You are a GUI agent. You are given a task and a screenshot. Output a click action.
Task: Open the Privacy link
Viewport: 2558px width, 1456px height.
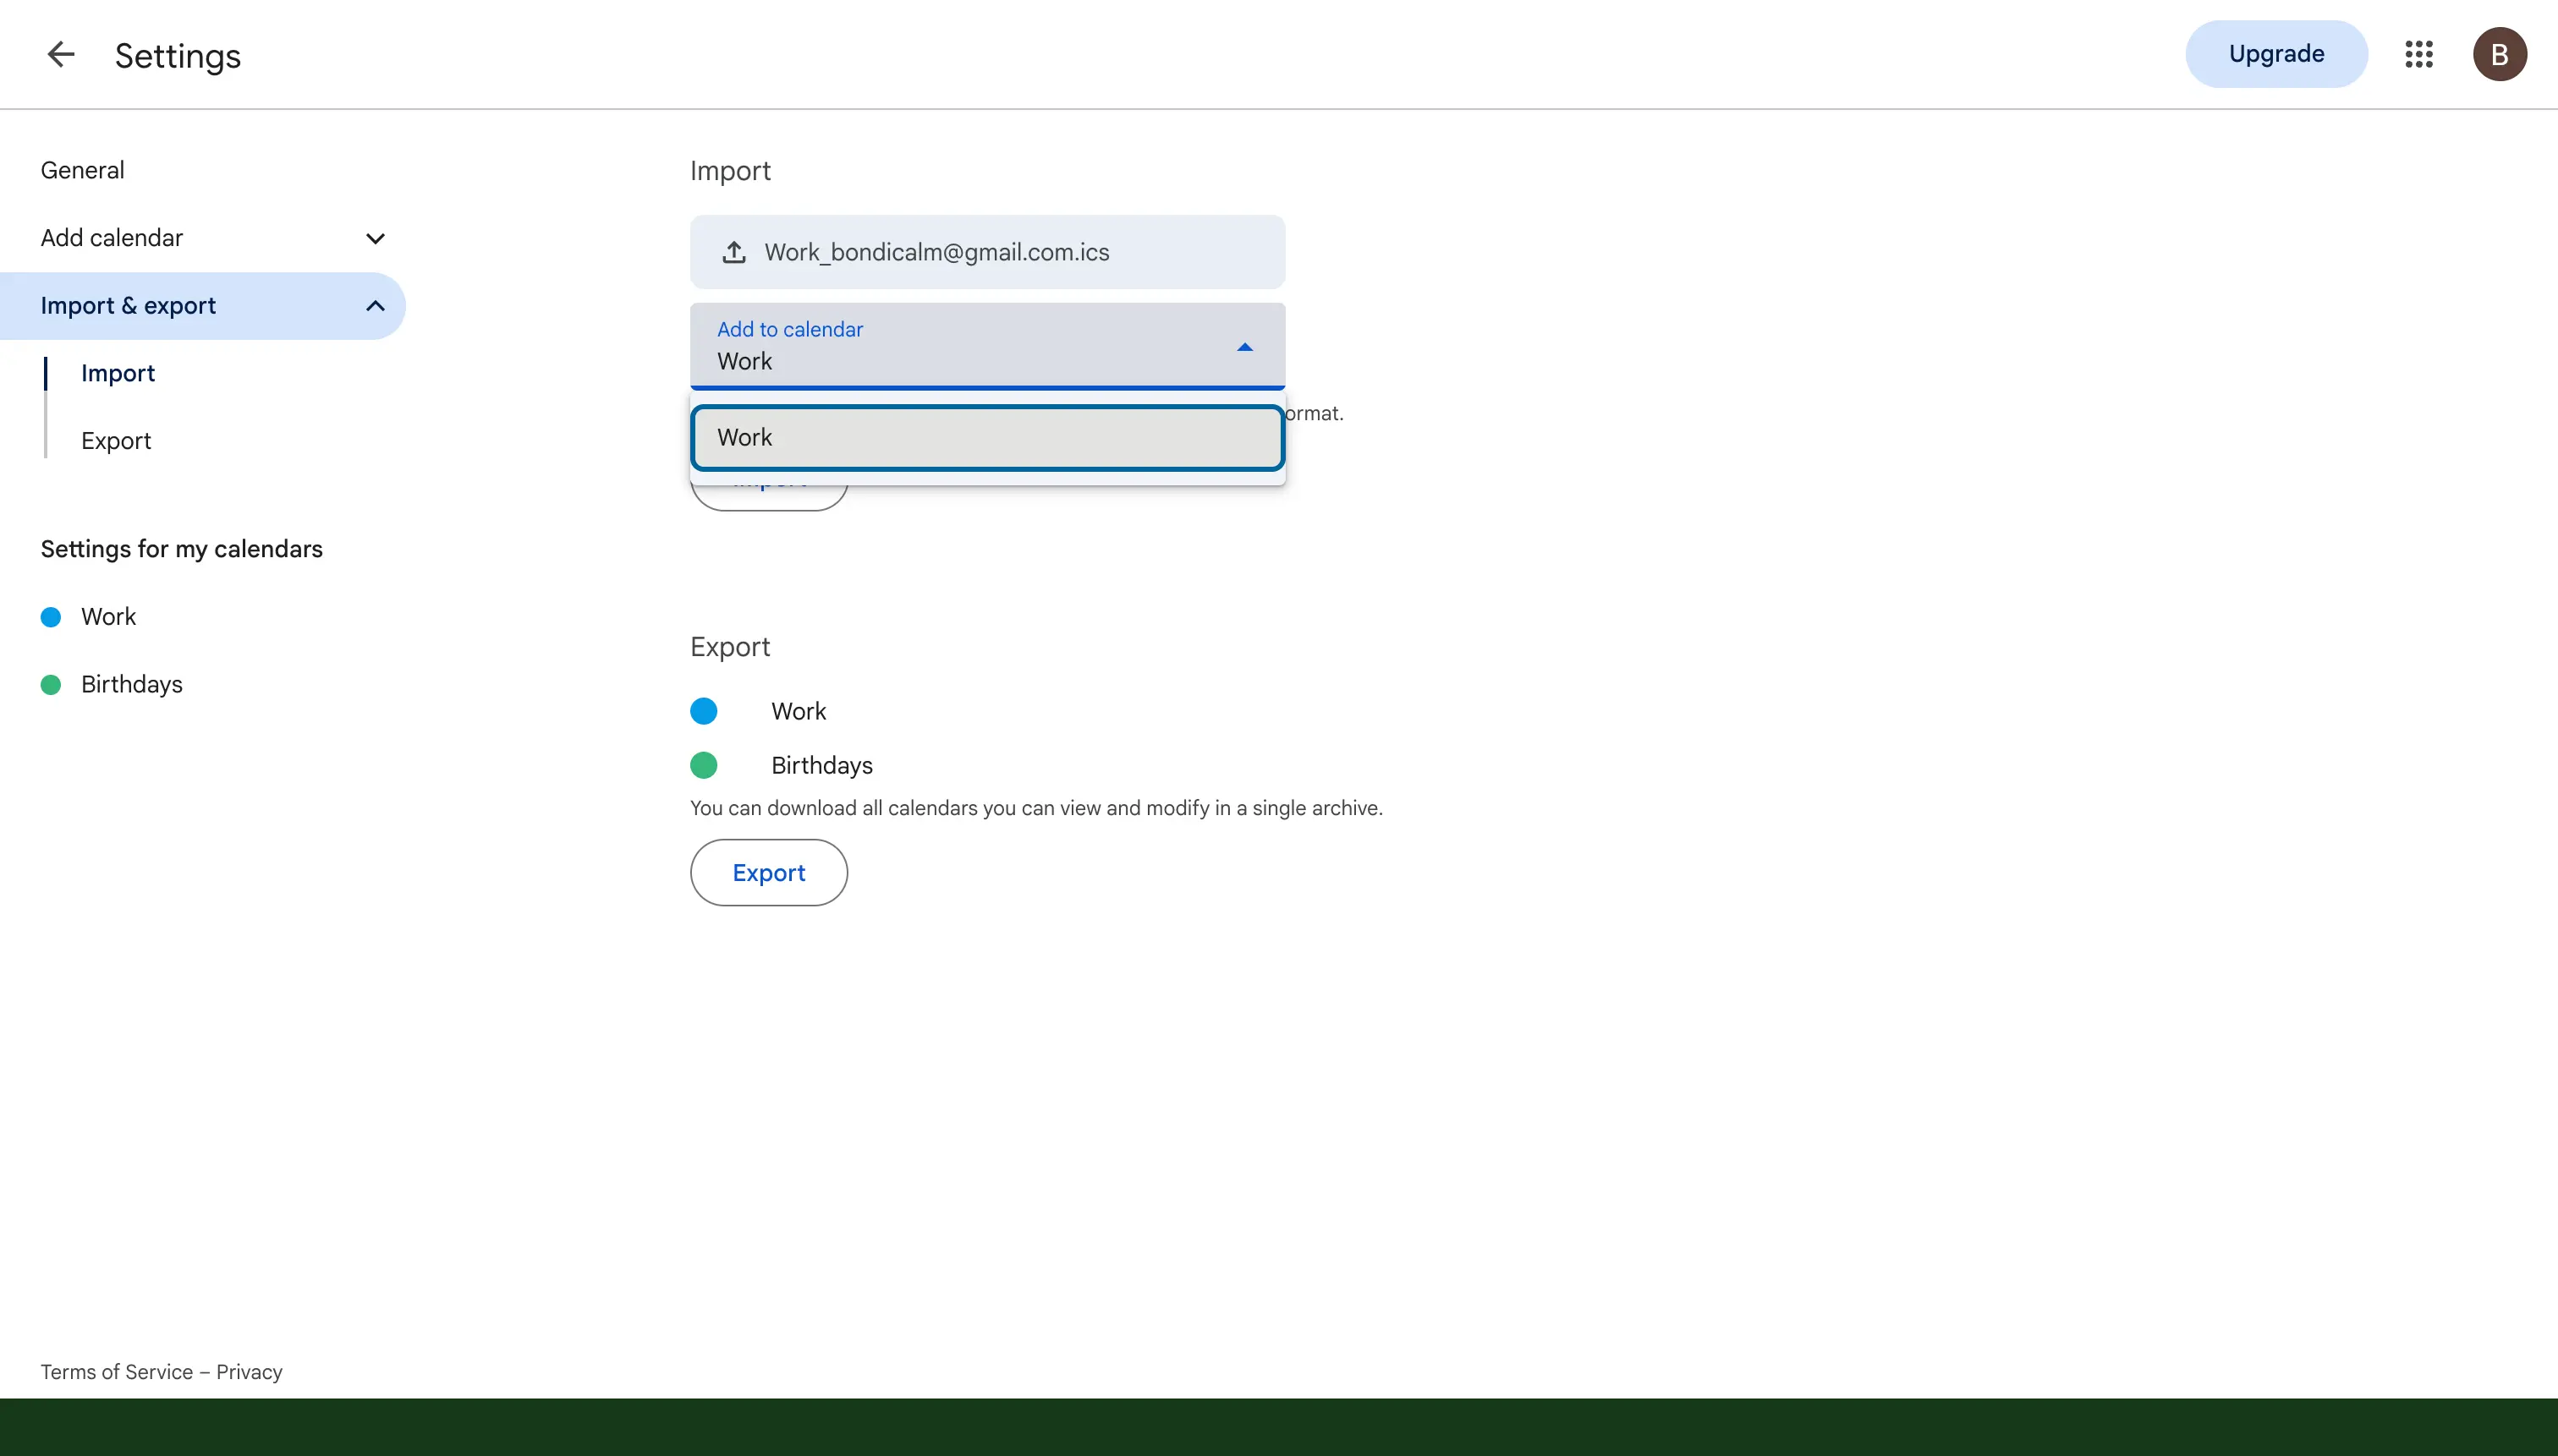[249, 1372]
